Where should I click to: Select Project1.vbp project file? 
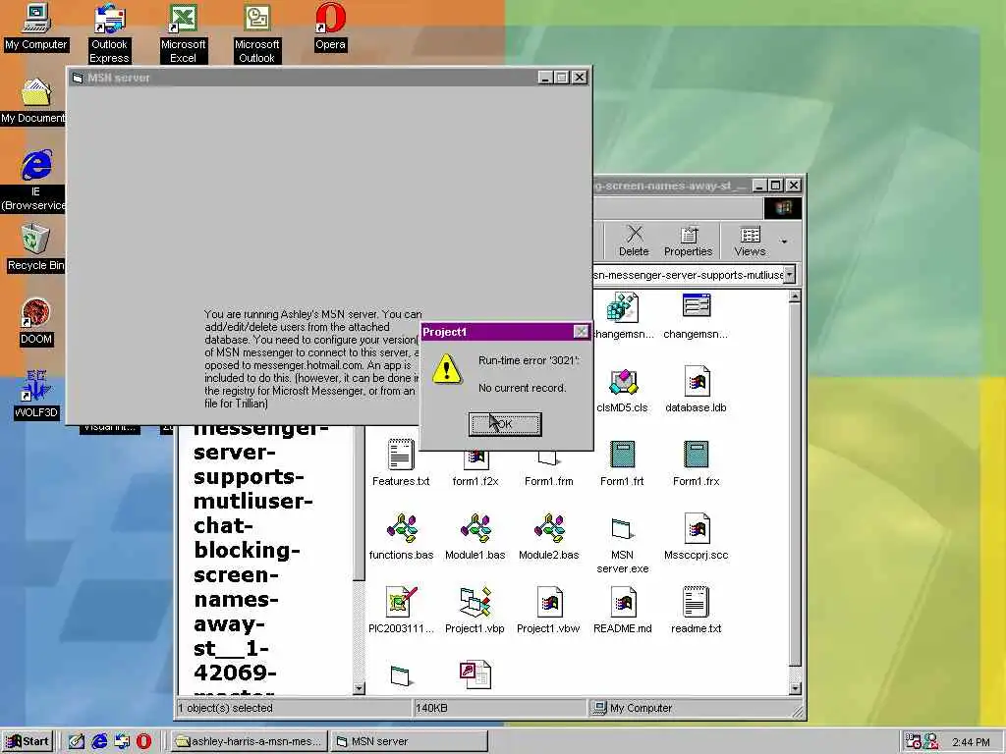click(x=475, y=611)
